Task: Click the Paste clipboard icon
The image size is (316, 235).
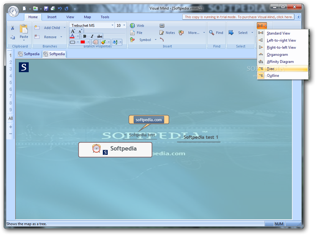Action: coord(24,29)
